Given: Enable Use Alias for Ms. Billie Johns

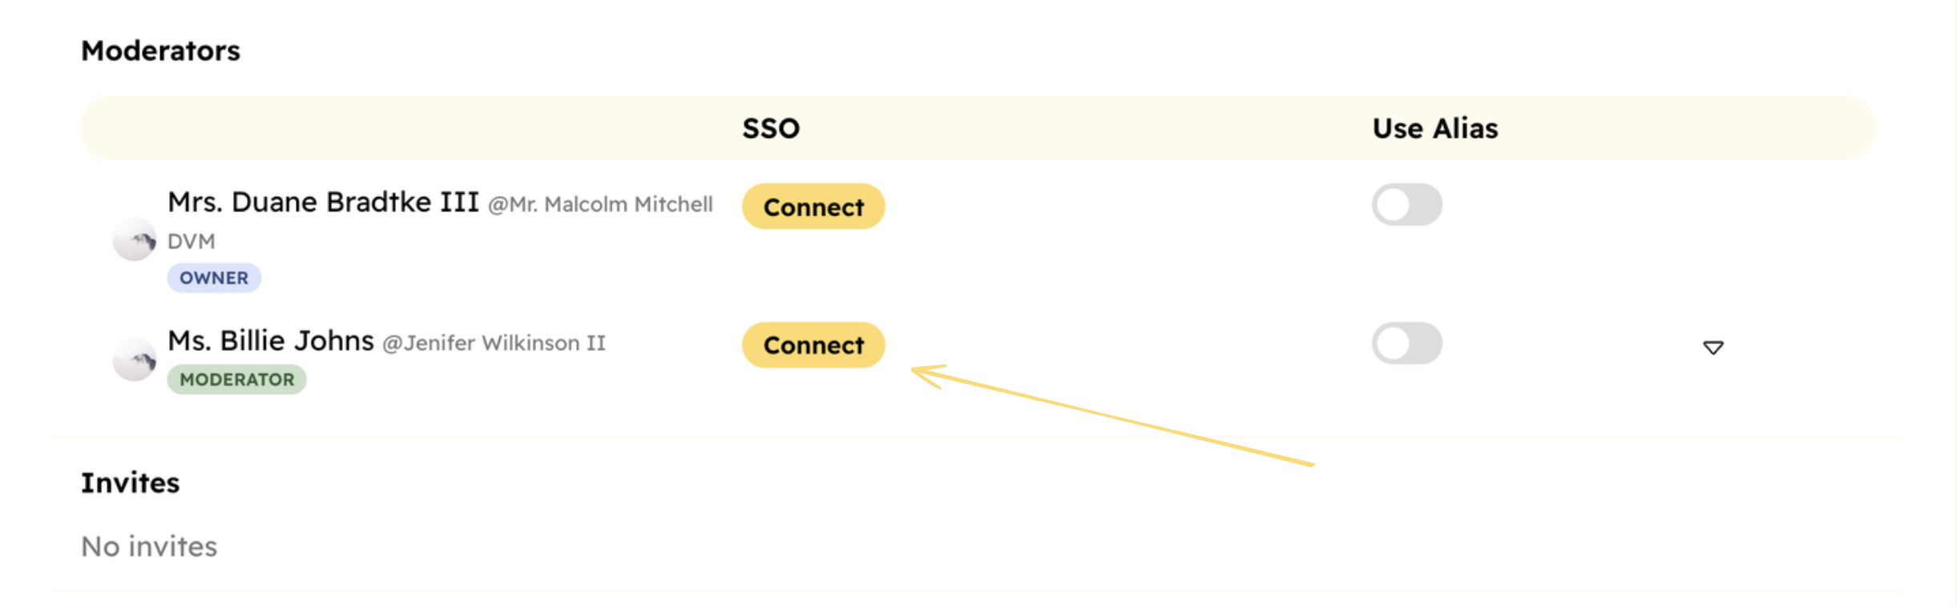Looking at the screenshot, I should pos(1406,343).
